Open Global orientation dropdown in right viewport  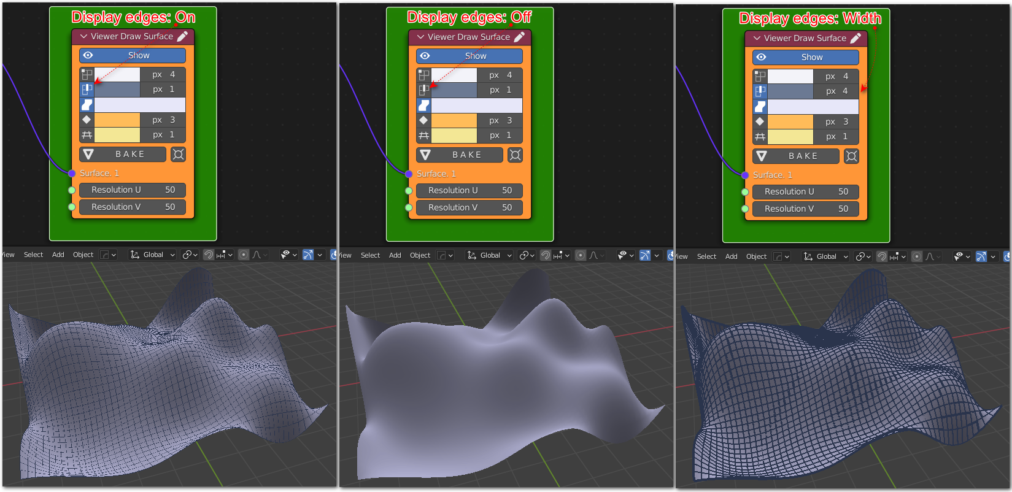click(826, 256)
